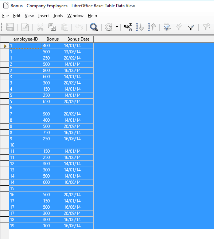Screen dimensions: 214x239
Task: Click the Bonus Date column header
Action: point(78,39)
